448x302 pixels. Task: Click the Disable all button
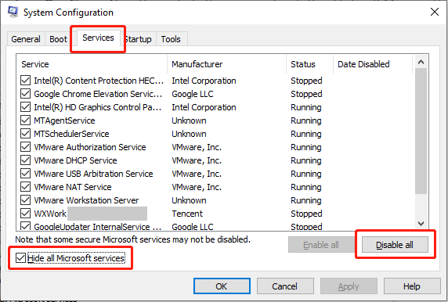click(395, 245)
